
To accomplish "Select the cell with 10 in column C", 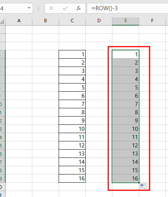I will click(72, 129).
